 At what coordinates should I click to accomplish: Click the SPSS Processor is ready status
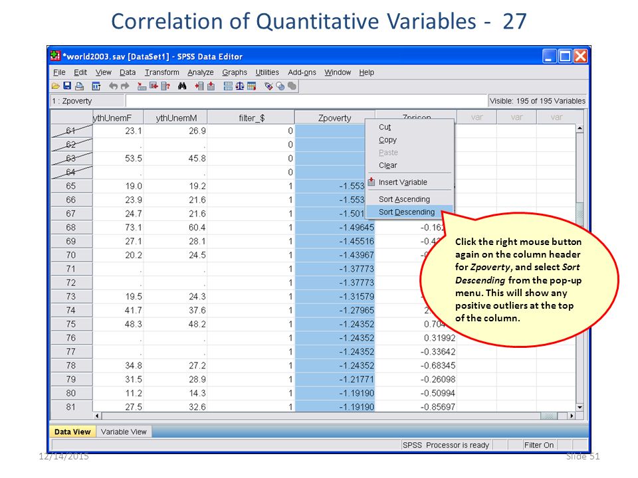[x=446, y=445]
